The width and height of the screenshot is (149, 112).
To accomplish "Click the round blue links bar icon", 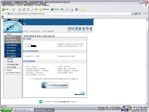I will 2,17.
